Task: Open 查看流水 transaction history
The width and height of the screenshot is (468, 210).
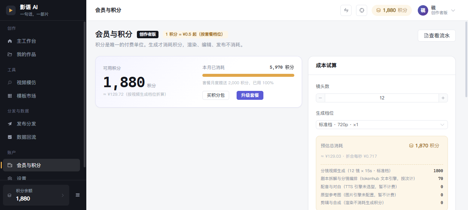Action: click(437, 36)
